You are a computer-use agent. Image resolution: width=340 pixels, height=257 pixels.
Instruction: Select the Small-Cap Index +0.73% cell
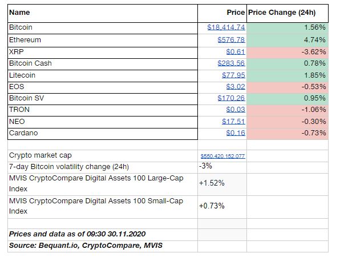click(222, 207)
